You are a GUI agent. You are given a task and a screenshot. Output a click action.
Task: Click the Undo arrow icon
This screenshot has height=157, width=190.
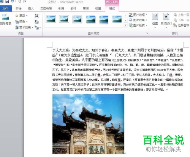12,1
